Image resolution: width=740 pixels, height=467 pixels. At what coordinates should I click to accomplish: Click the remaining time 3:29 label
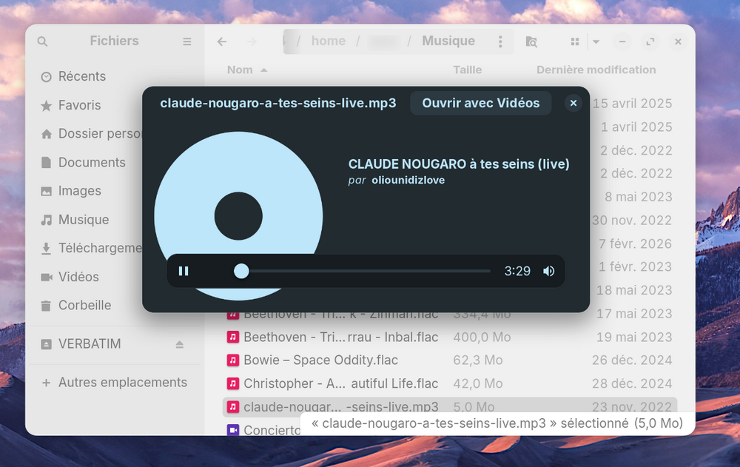(517, 271)
